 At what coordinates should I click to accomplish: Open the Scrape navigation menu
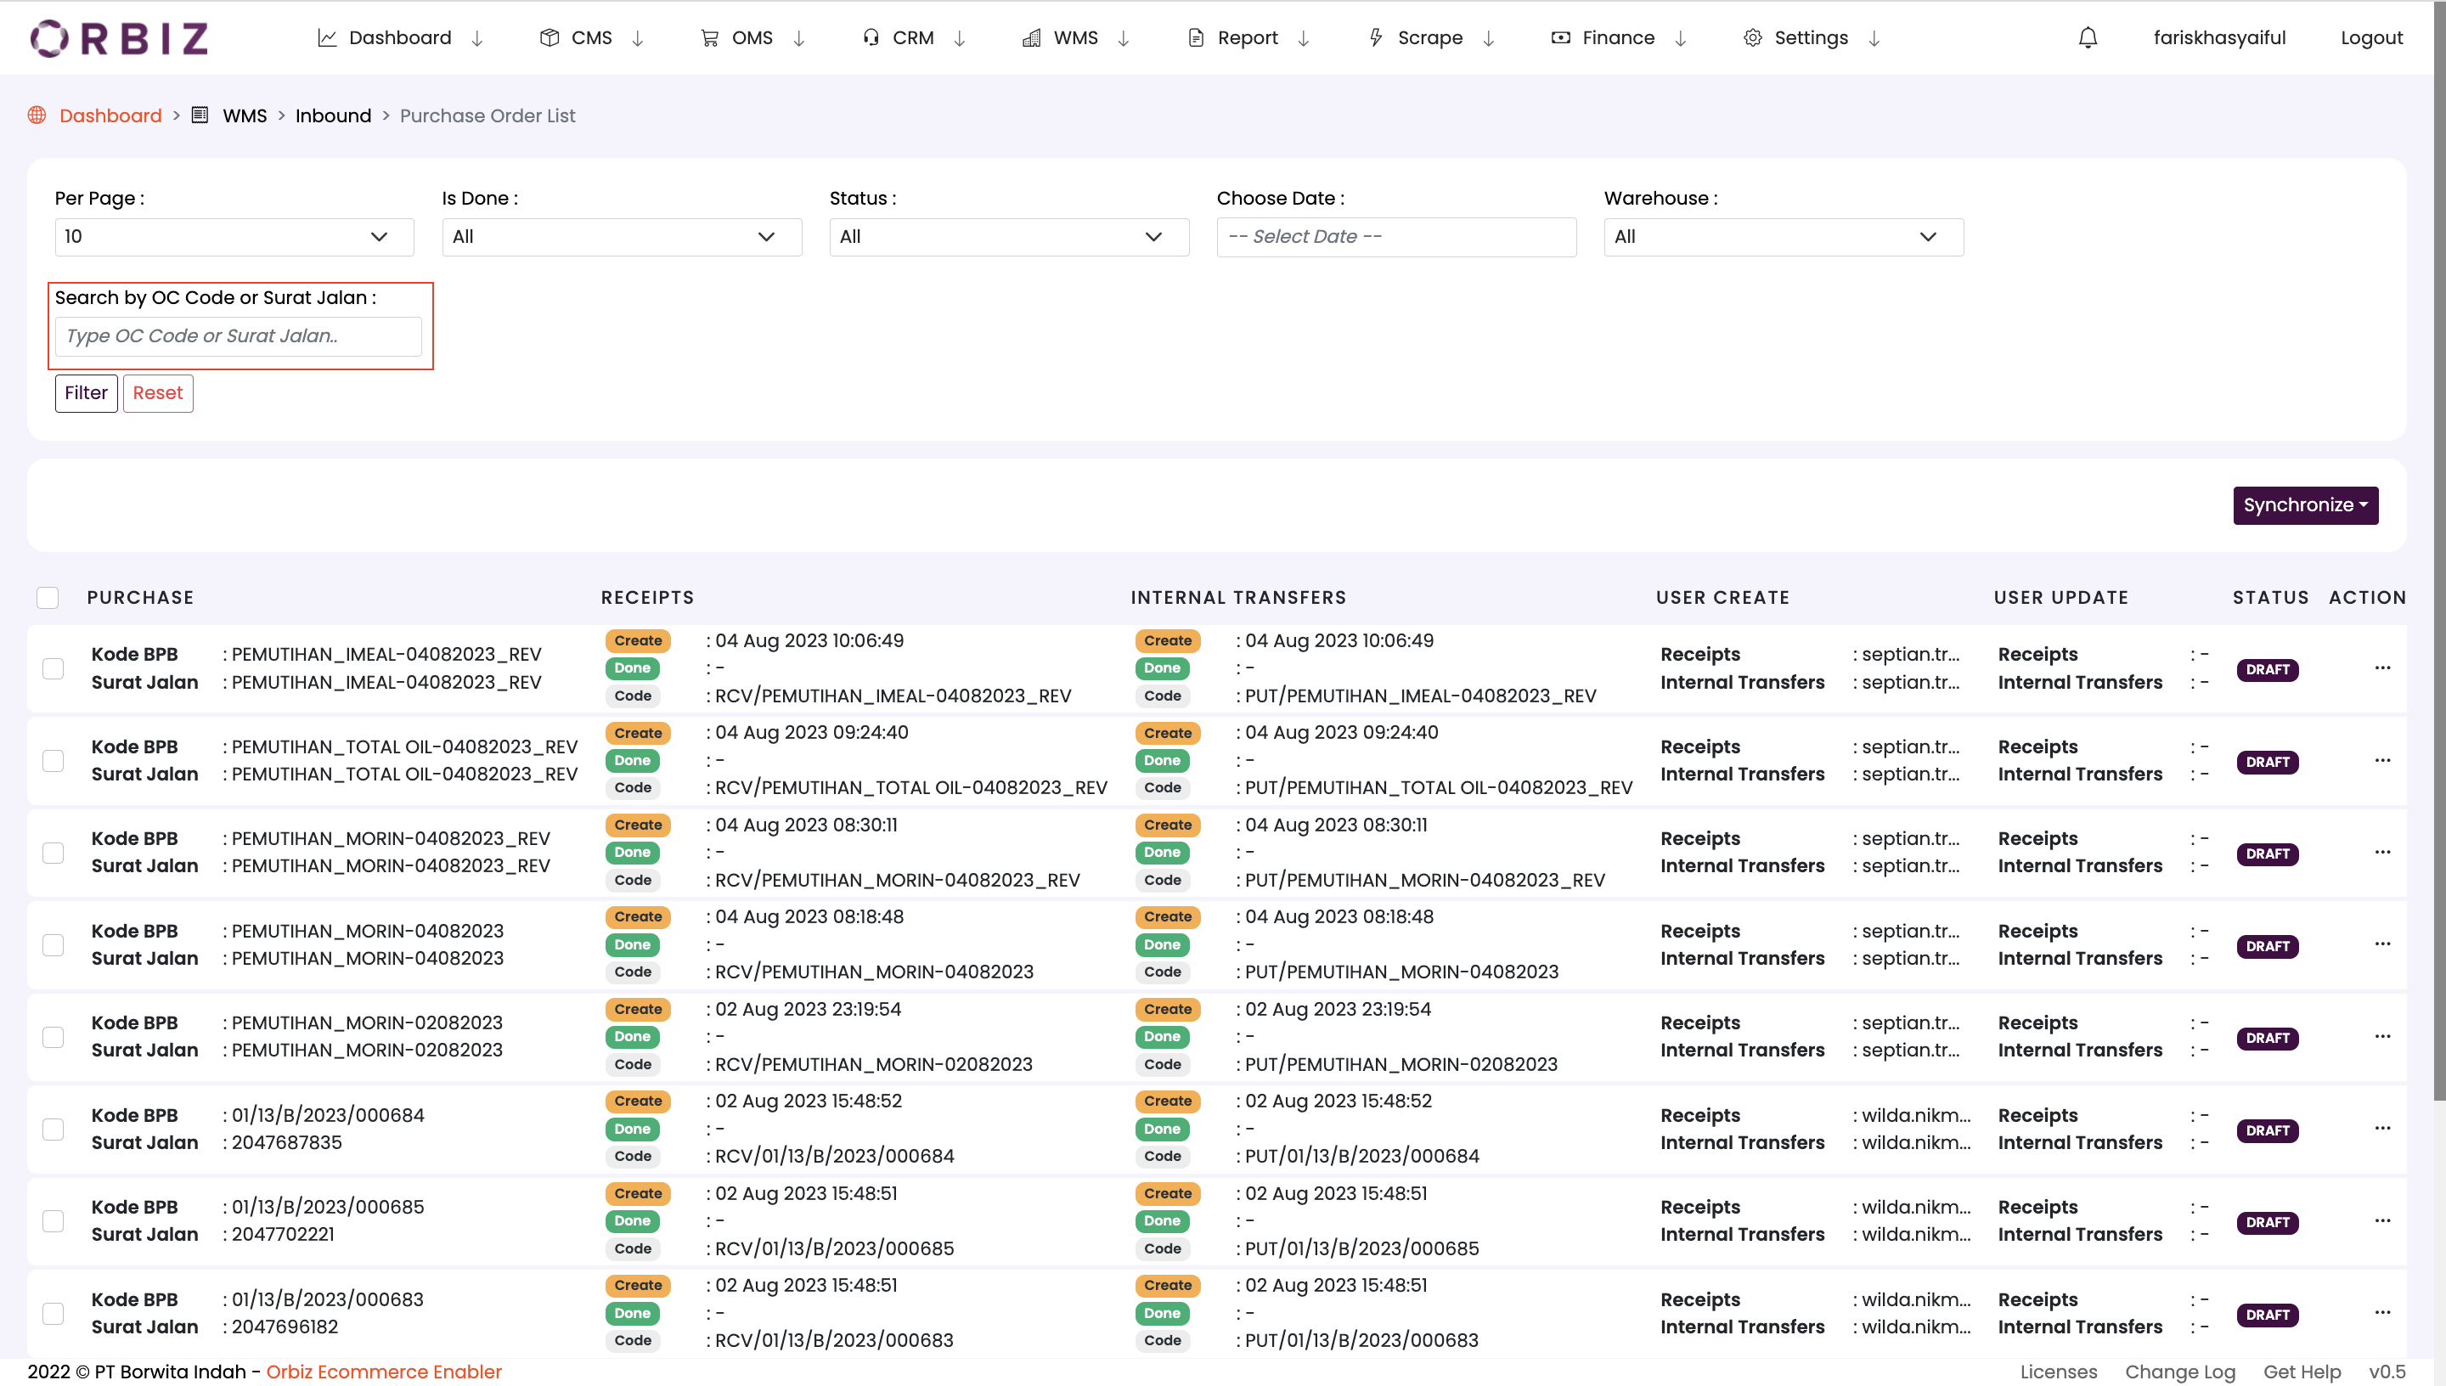click(x=1431, y=38)
